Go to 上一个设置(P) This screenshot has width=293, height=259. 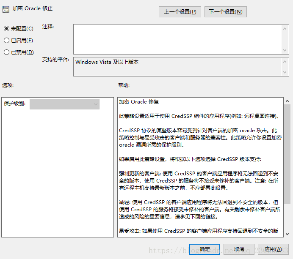pos(180,12)
